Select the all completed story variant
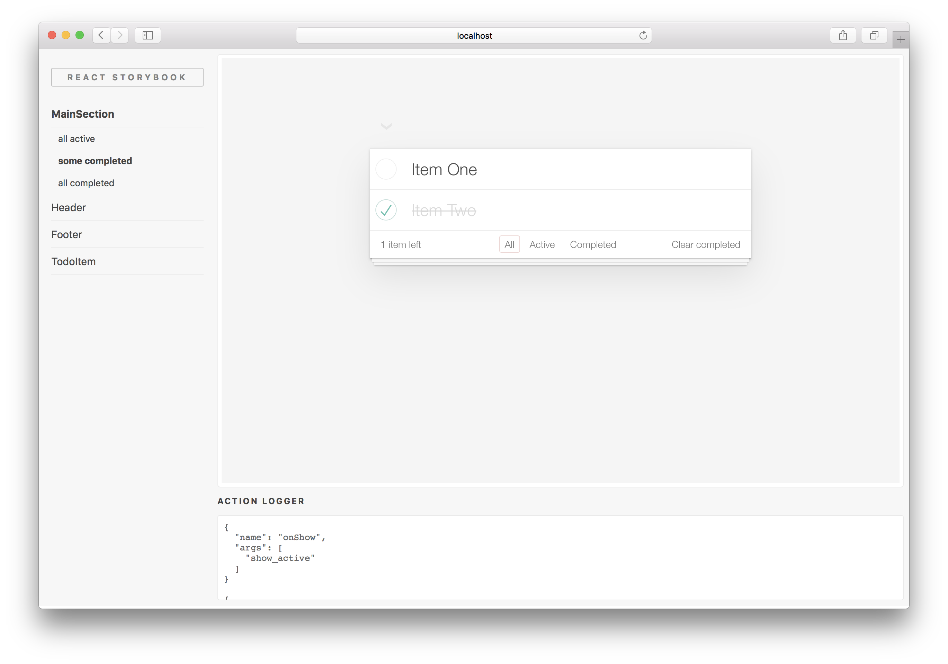Screen dimensions: 948x664 pyautogui.click(x=86, y=183)
